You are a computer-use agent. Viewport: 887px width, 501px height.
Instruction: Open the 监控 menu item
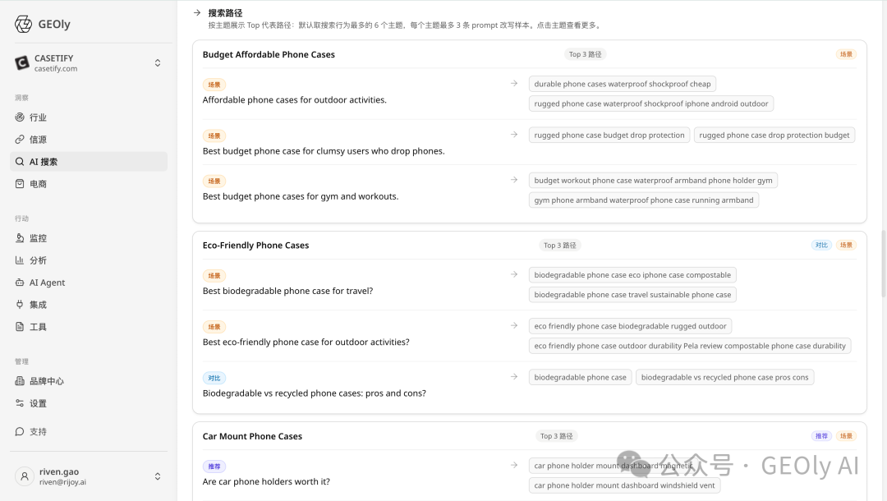tap(89, 238)
